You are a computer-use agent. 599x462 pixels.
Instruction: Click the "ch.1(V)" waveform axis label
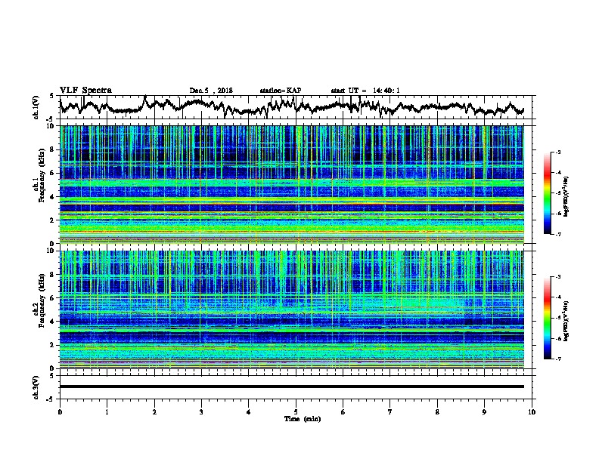pyautogui.click(x=36, y=107)
